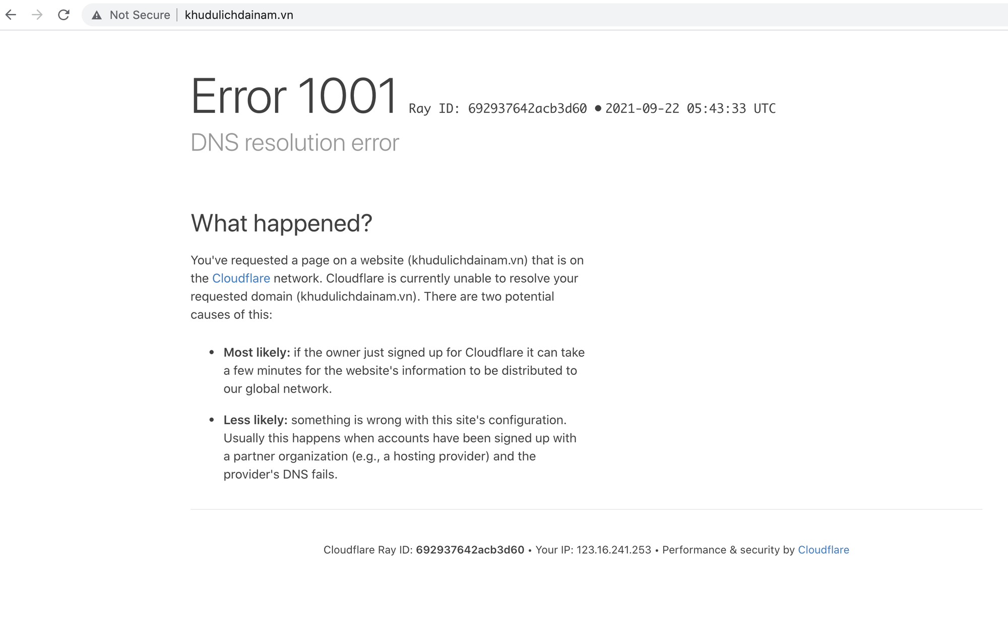Click the Cloudflare link in page footer

click(x=824, y=550)
